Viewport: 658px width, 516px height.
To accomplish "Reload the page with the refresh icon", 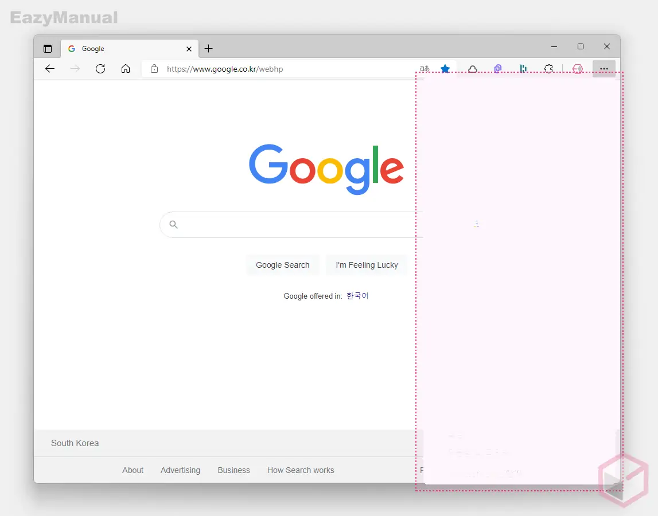I will click(100, 69).
